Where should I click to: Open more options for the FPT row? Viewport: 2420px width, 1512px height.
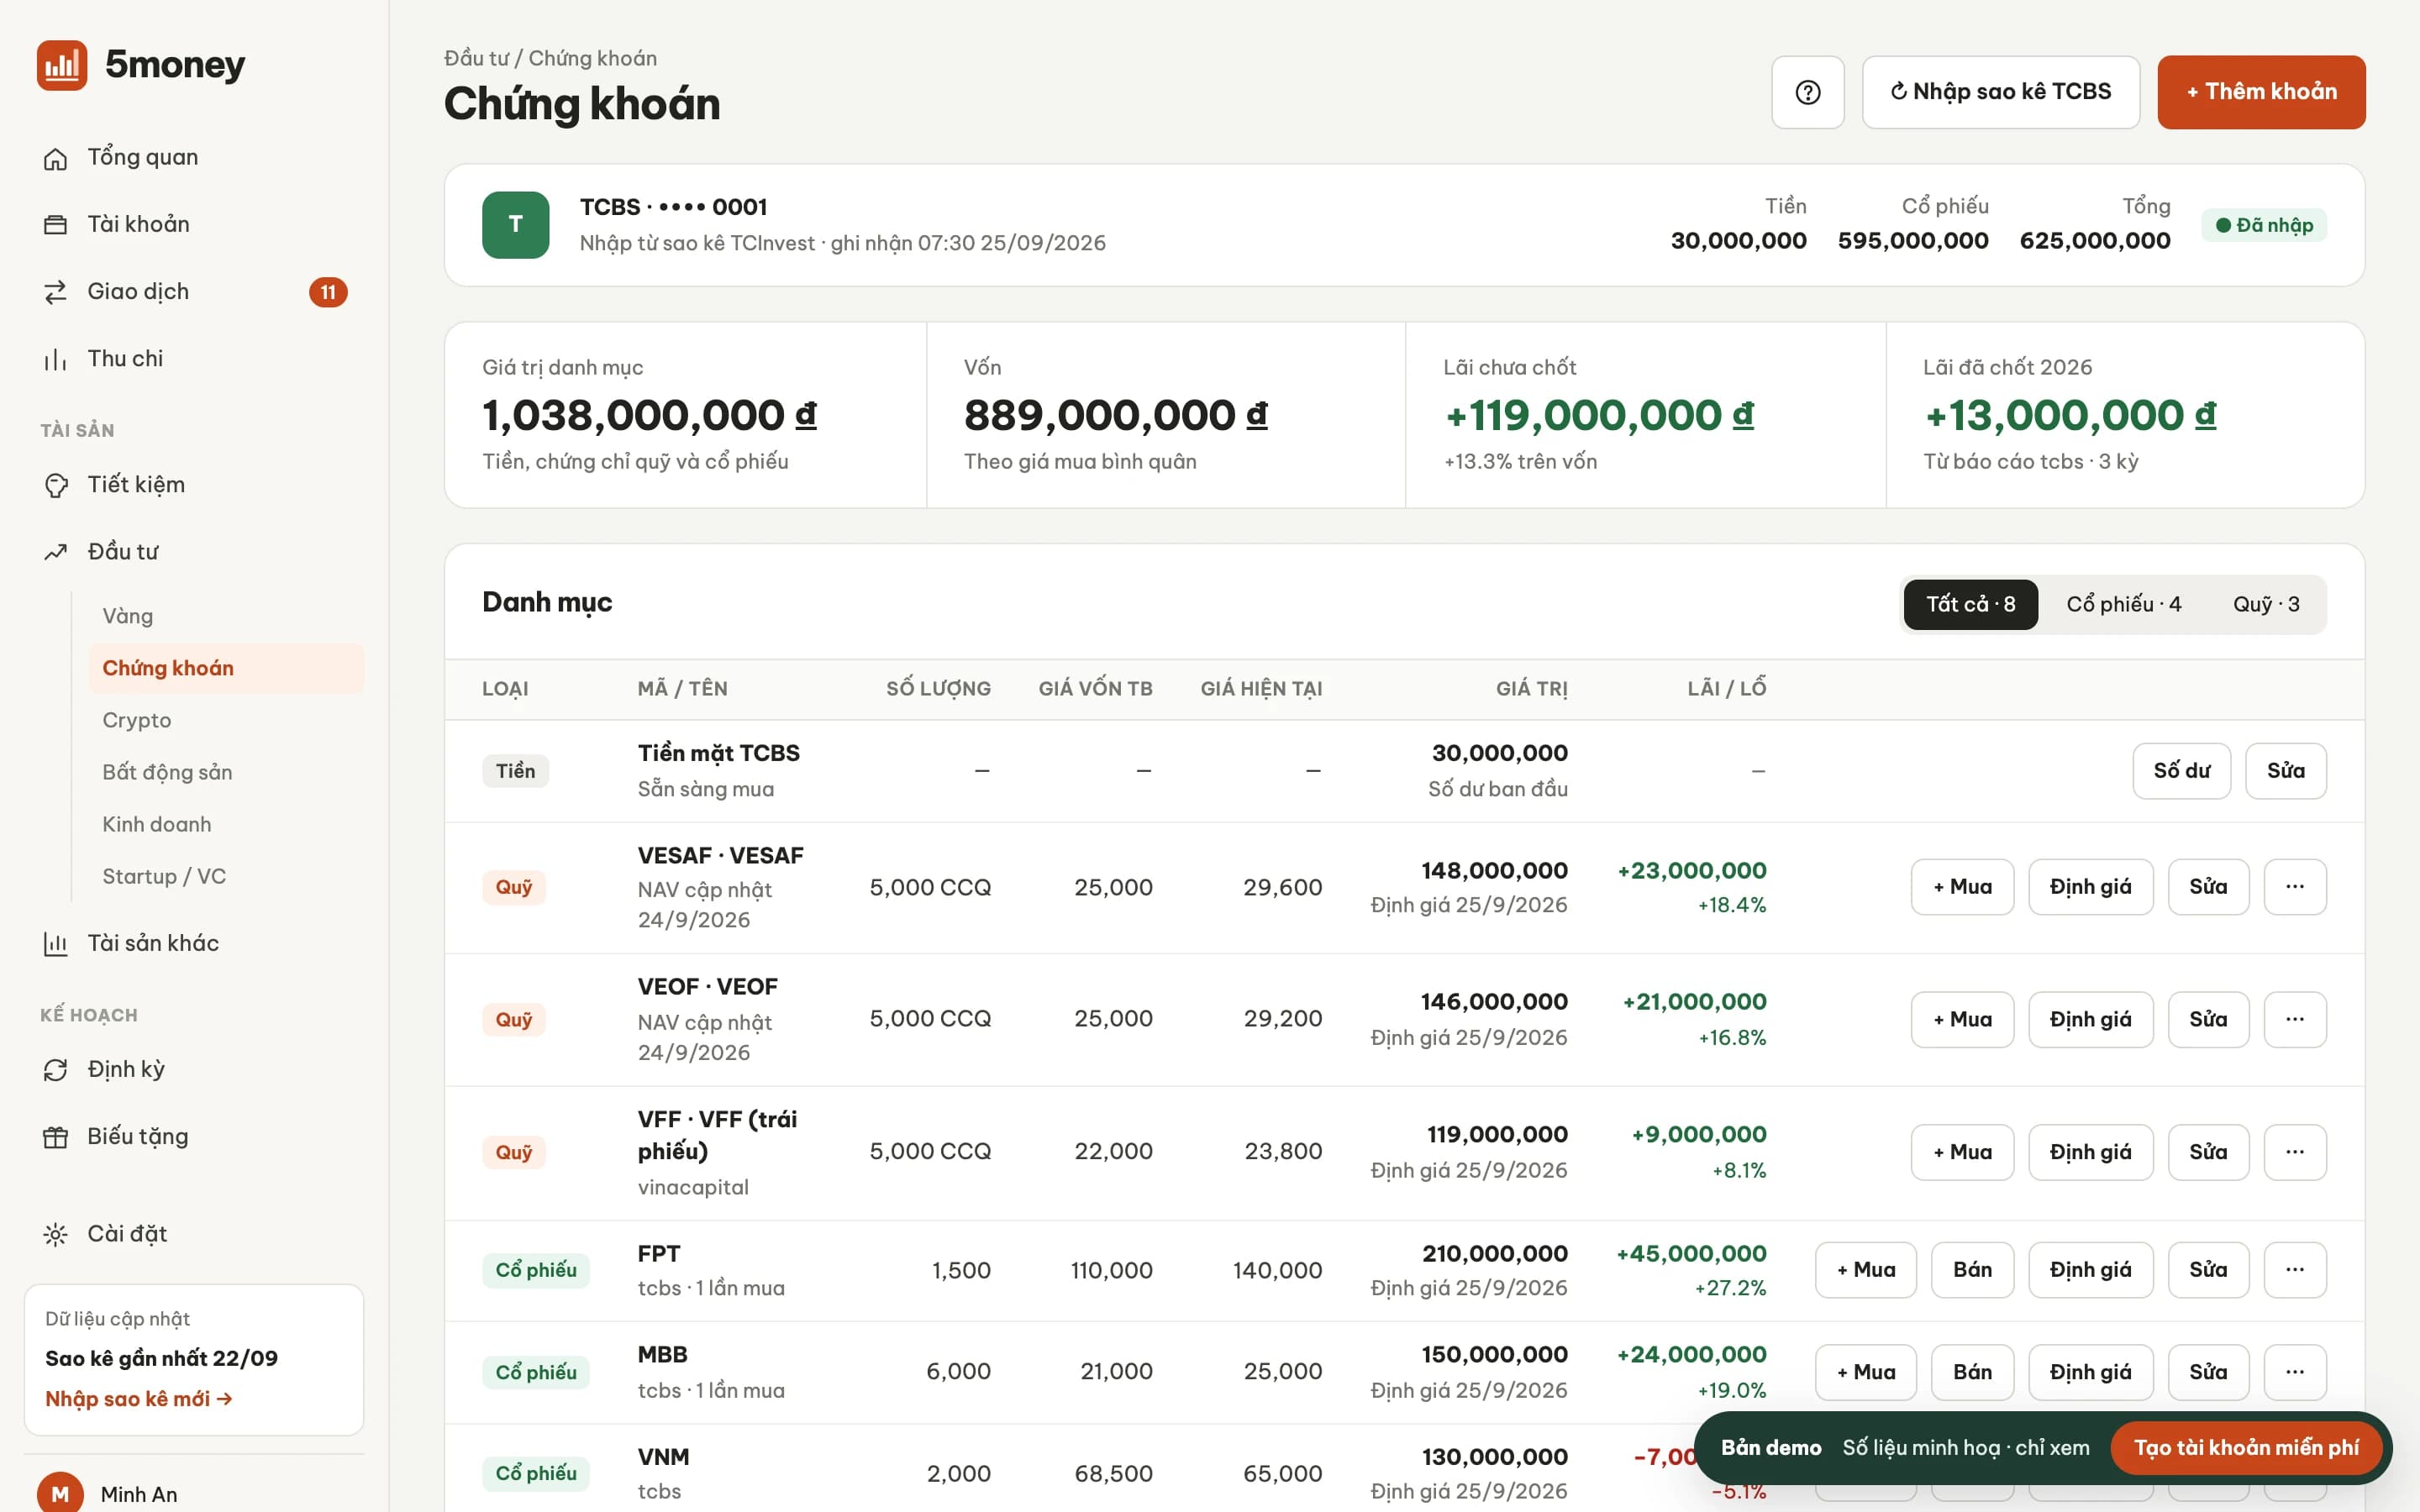pyautogui.click(x=2294, y=1270)
